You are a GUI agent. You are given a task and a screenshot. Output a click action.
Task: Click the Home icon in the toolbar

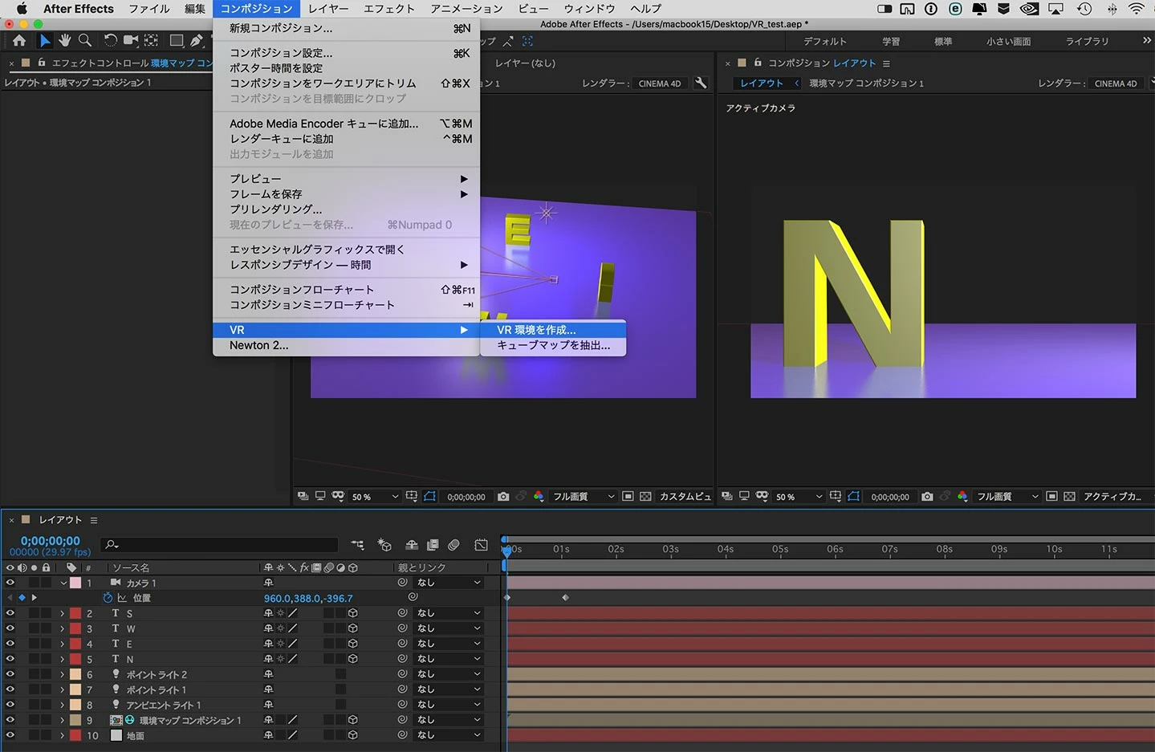pos(19,40)
